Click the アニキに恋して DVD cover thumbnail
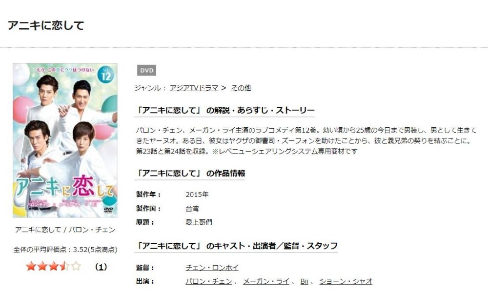This screenshot has height=292, width=488. click(65, 140)
